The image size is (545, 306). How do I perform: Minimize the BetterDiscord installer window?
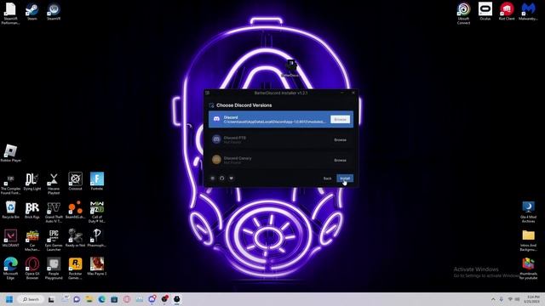(342, 93)
